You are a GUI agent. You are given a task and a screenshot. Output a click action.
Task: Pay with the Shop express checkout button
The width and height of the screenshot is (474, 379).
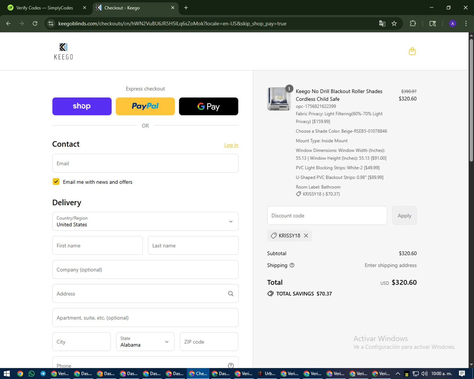tap(82, 106)
